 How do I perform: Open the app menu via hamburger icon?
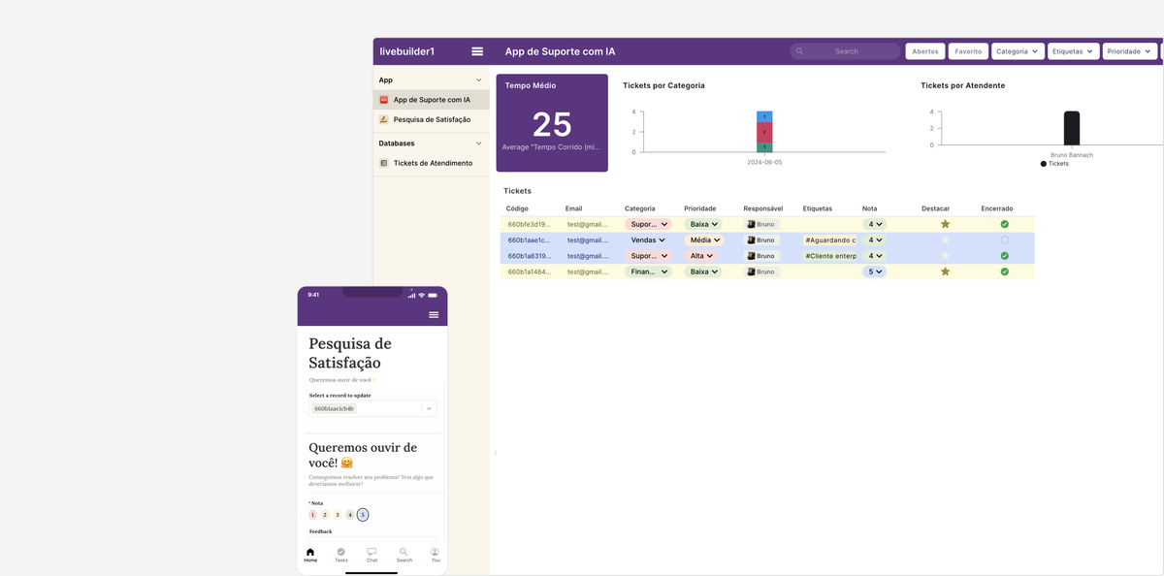point(477,50)
